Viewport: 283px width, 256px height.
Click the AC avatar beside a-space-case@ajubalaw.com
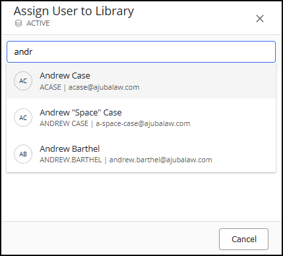[23, 117]
